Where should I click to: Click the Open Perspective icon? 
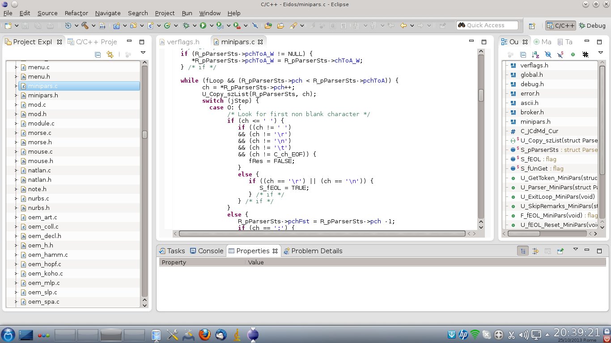(532, 25)
